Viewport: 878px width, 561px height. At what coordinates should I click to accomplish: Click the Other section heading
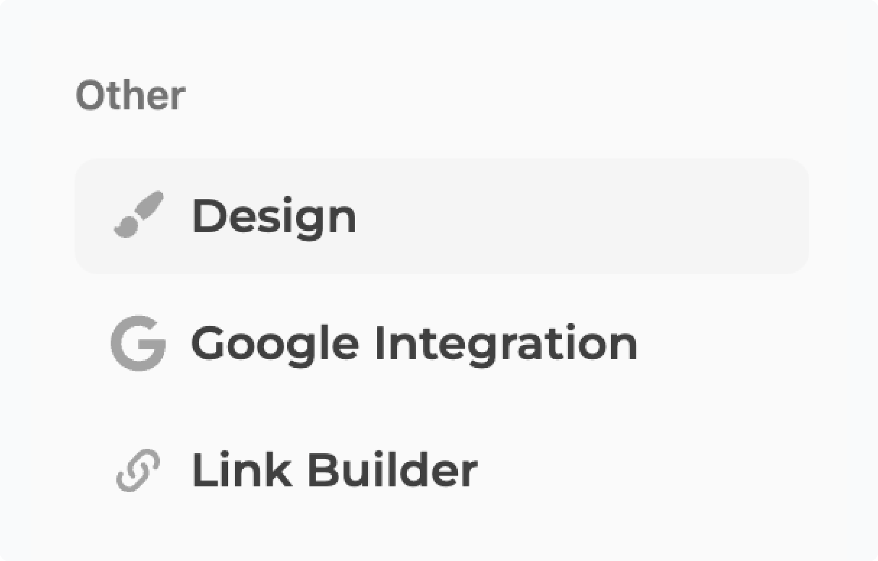pos(130,95)
